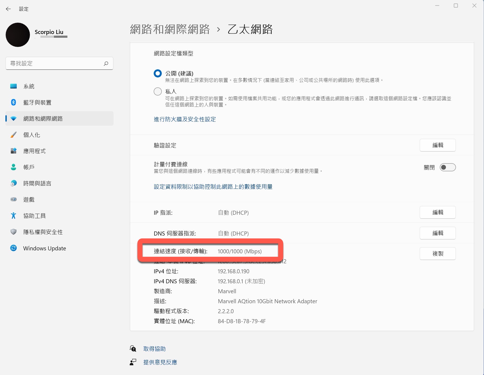Viewport: 484px width, 375px height.
Task: Select the 公開 network profile option
Action: point(158,73)
